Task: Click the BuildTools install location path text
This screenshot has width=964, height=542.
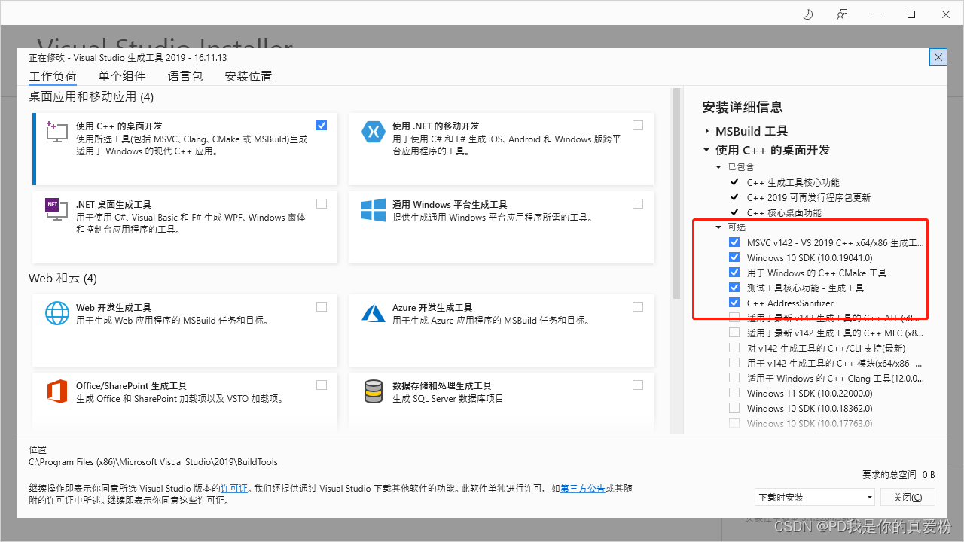Action: click(x=153, y=462)
